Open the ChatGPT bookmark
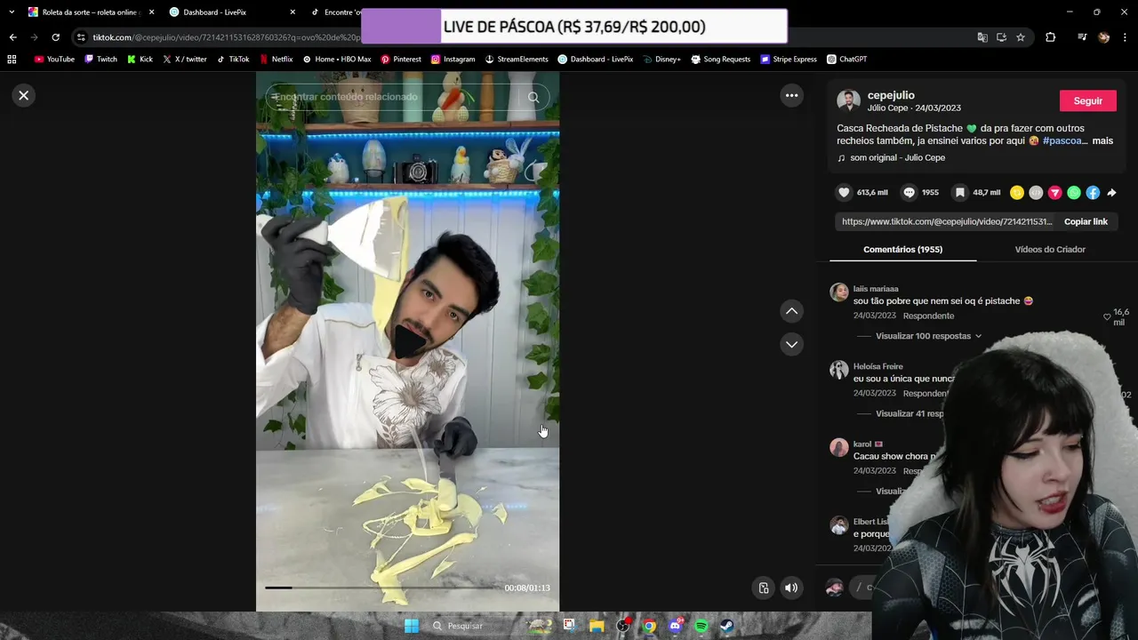 tap(846, 60)
